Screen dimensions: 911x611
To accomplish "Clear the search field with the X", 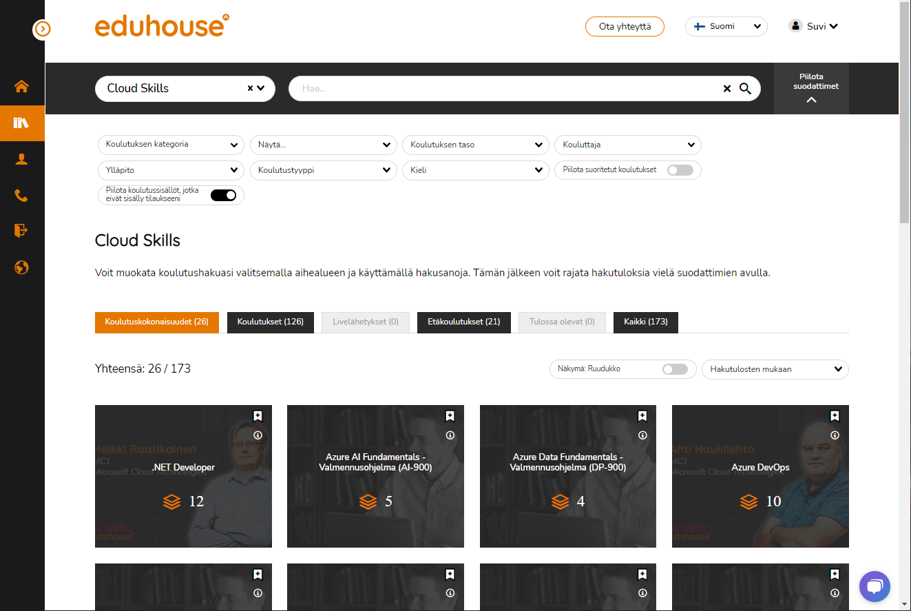I will [x=727, y=88].
